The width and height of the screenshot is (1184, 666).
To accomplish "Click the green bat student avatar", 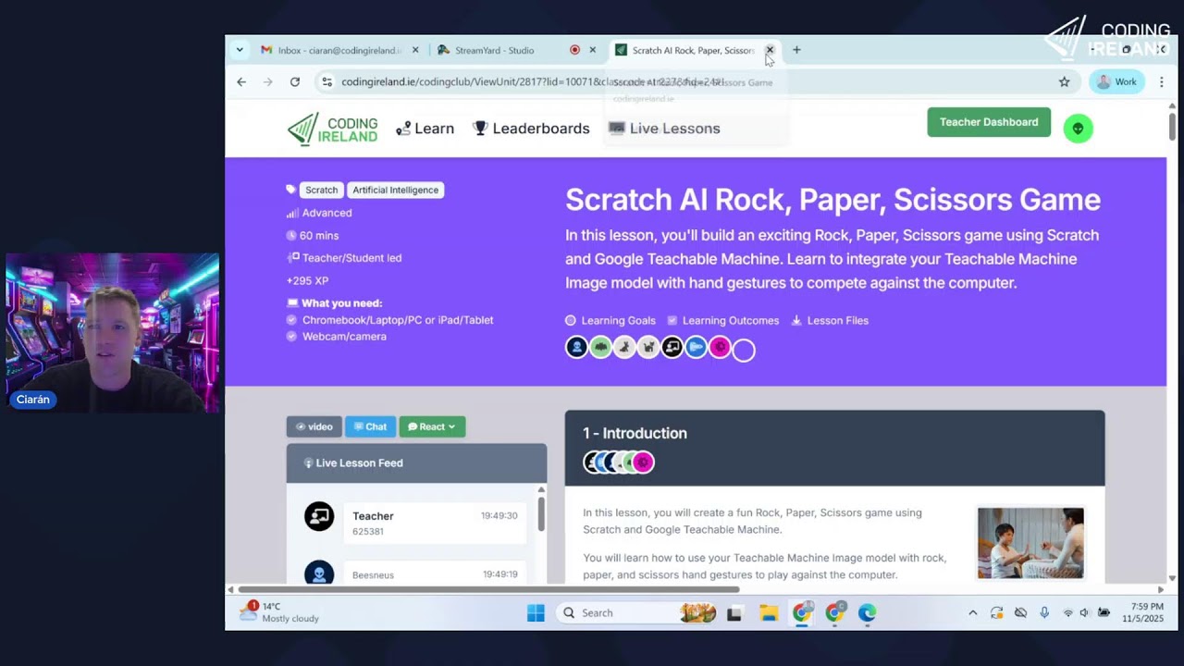I will click(600, 347).
